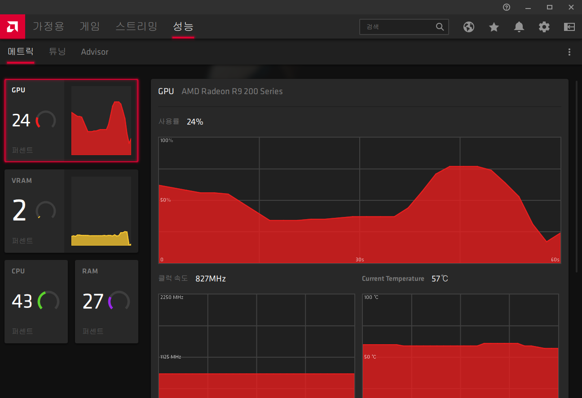Select the RAM metric card
Screen dimensions: 582x398
pyautogui.click(x=106, y=302)
